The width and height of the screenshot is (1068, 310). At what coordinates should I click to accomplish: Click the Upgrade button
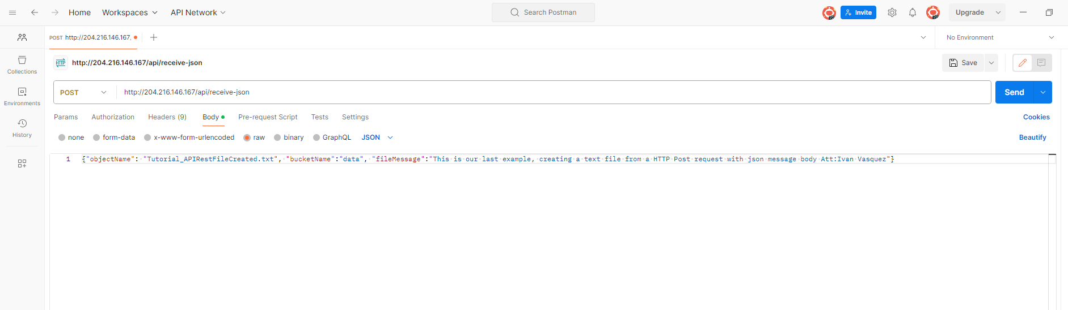970,12
